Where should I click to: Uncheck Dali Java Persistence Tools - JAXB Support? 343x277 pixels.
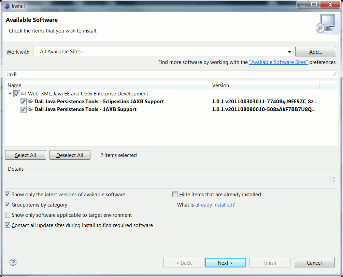point(23,109)
